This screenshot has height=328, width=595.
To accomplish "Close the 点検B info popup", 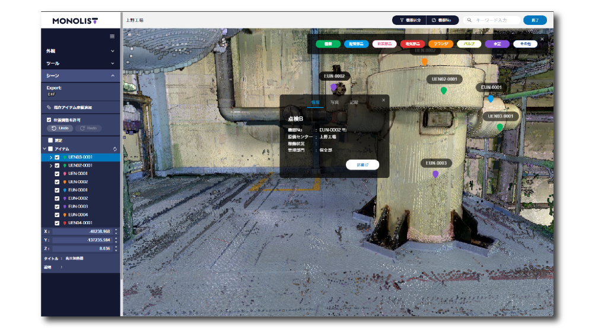I will click(x=384, y=100).
